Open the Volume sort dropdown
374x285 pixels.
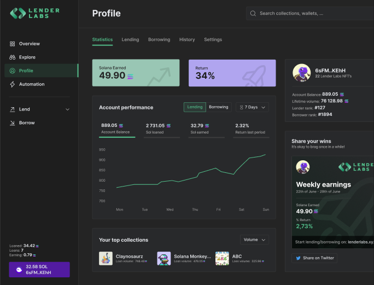tap(255, 240)
